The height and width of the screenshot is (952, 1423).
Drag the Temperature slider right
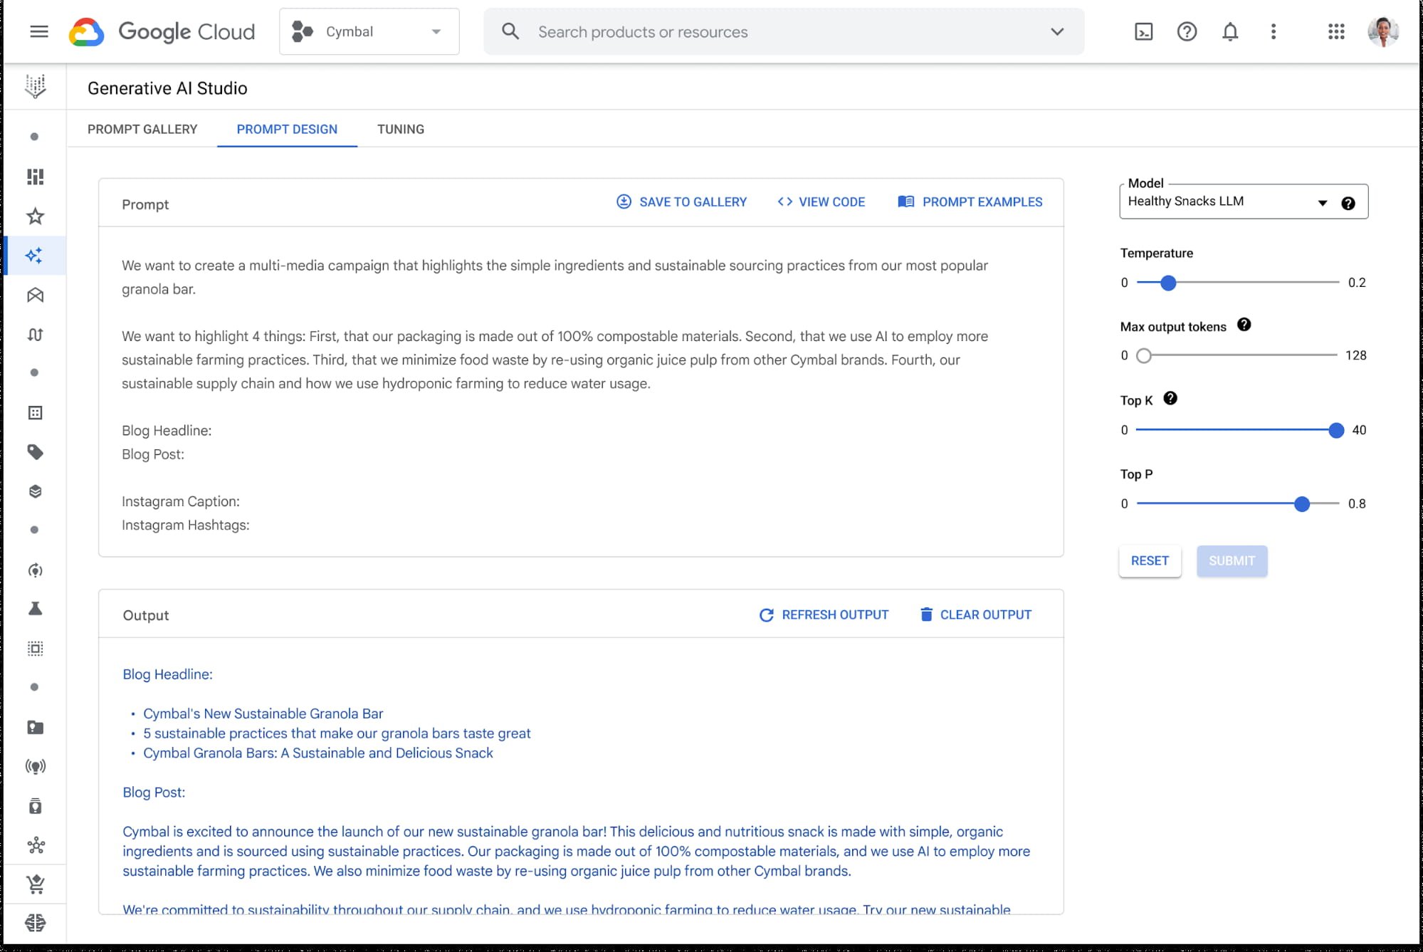[x=1167, y=281]
